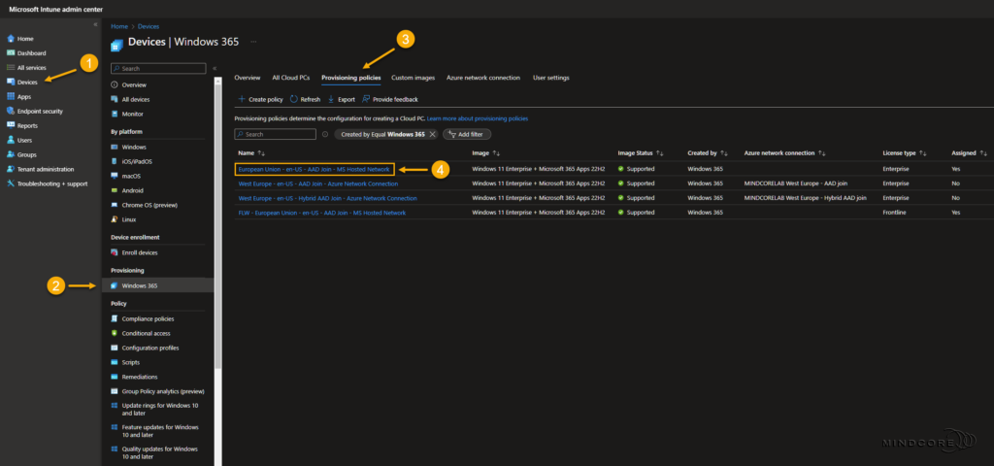
Task: Open Learn more about provisioning policies link
Action: pos(478,118)
